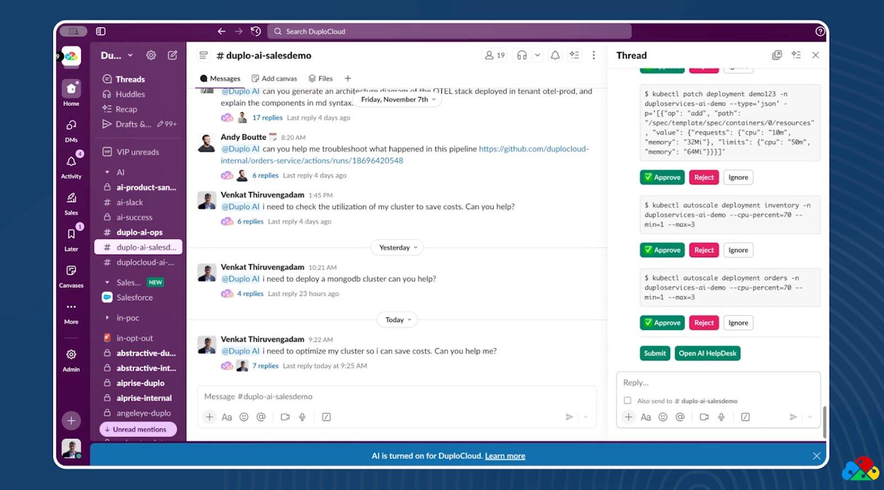Viewport: 884px width, 490px height.
Task: Expand the in-poc sidebar section
Action: point(107,318)
